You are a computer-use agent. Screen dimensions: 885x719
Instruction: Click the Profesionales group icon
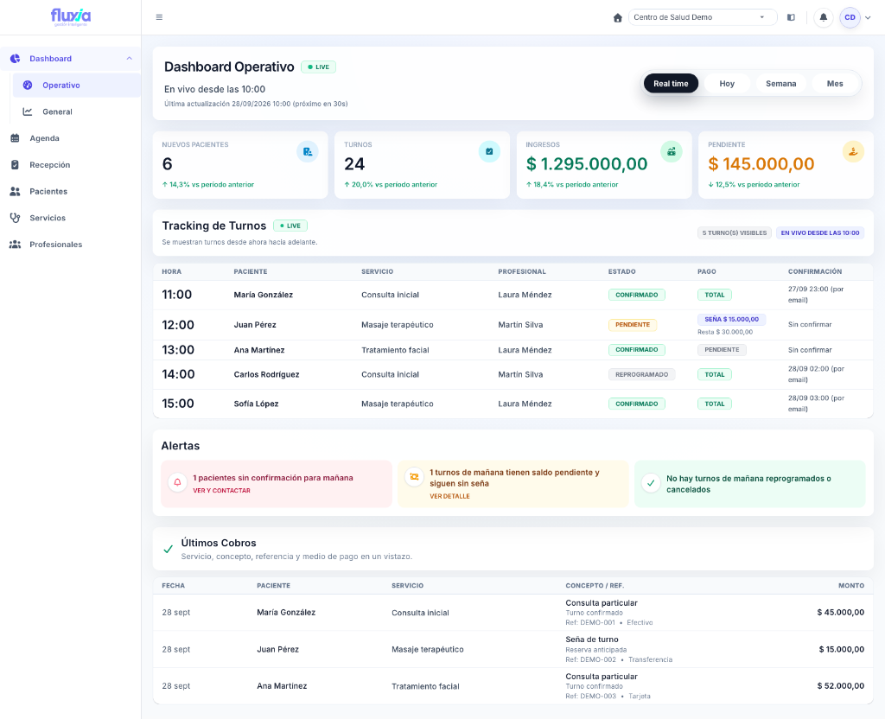pyautogui.click(x=16, y=245)
